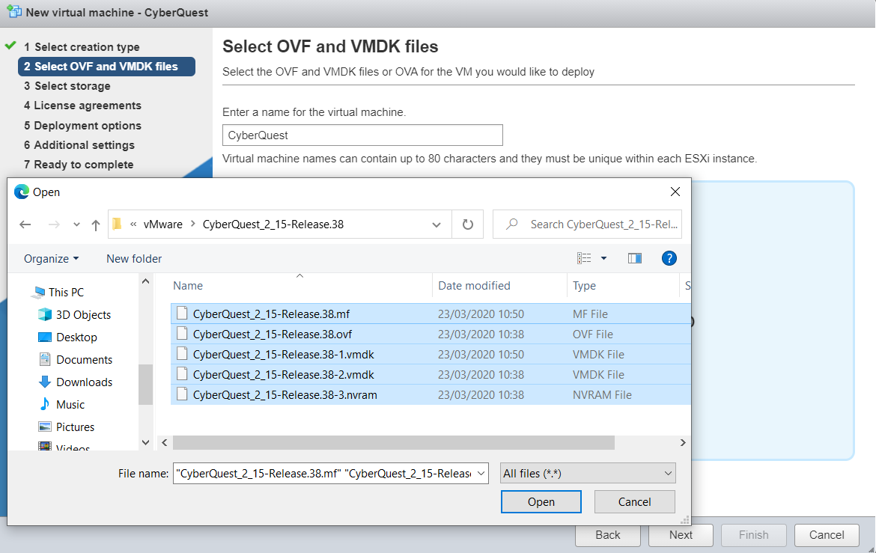Open help with the blue question mark icon

(669, 258)
